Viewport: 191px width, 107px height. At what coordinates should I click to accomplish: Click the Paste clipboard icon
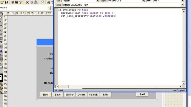coord(36,2)
